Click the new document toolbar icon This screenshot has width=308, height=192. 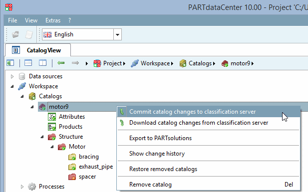29,34
